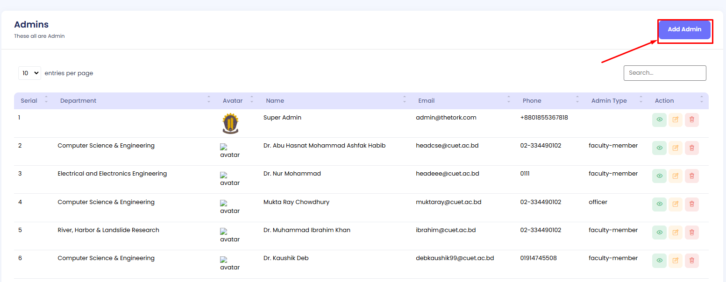Delete Mukta Ray Chowdhury's admin record
This screenshot has width=726, height=282.
691,204
